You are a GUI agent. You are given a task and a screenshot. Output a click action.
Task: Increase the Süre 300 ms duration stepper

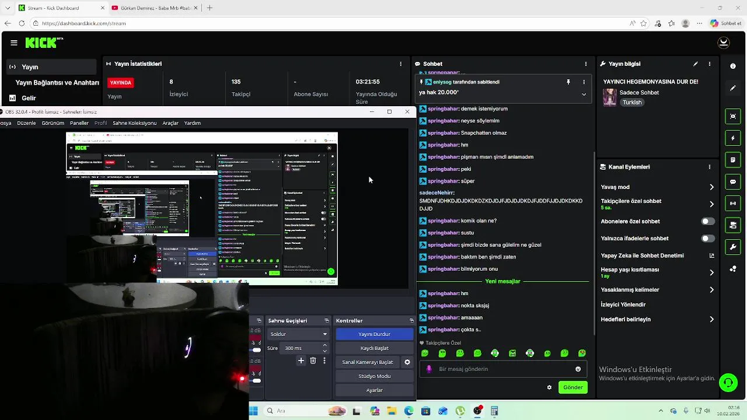(324, 346)
